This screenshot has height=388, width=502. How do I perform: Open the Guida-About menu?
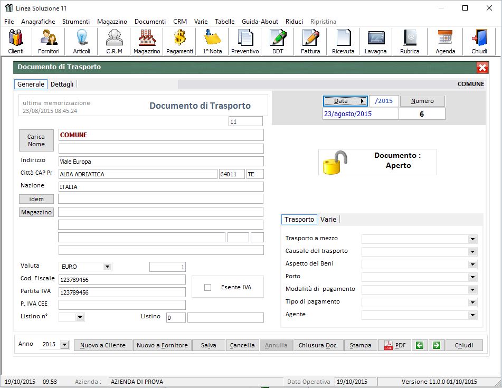pos(260,22)
